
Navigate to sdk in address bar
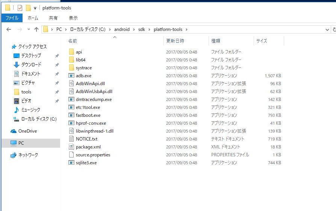[142, 29]
